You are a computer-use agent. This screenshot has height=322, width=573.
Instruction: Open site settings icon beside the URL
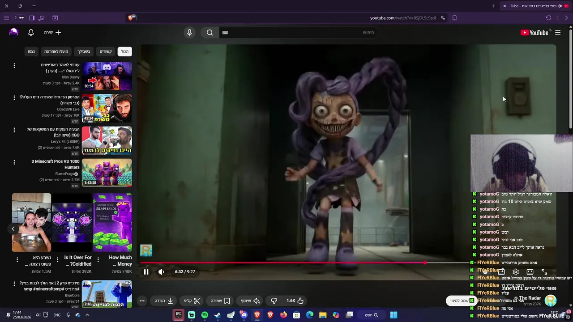click(443, 18)
